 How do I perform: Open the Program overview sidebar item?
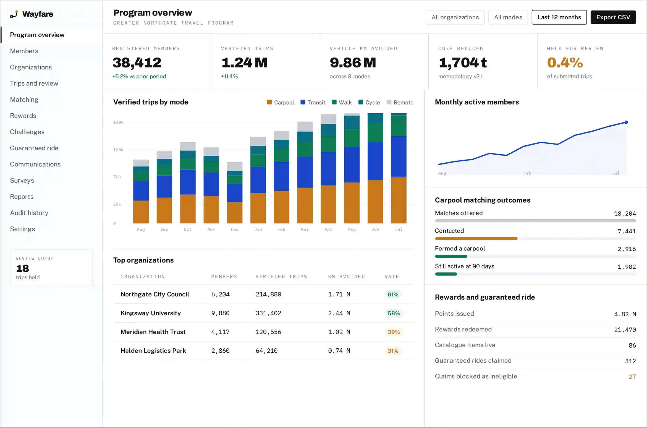pos(51,35)
